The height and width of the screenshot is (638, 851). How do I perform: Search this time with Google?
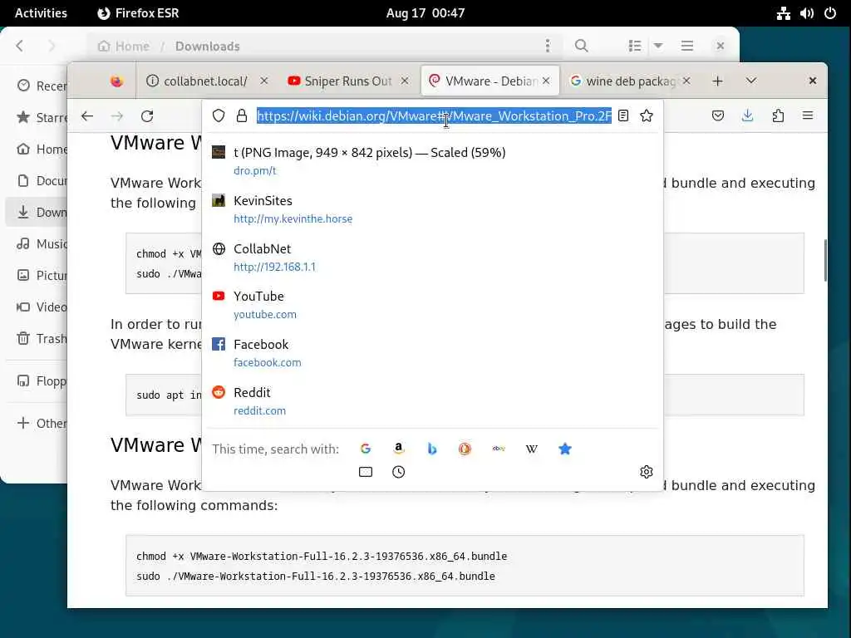(x=366, y=449)
